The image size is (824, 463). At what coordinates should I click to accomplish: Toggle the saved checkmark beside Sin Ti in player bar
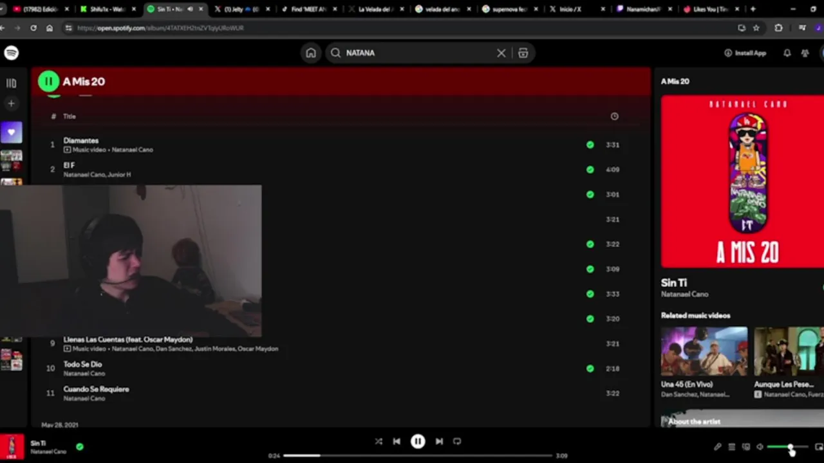coord(79,446)
